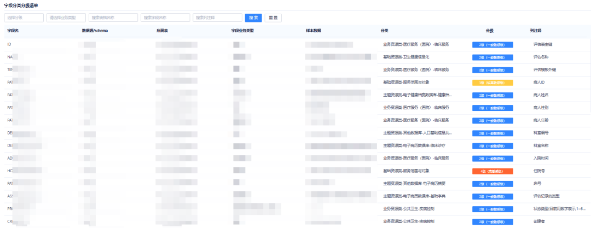Click the 所属表 column header
This screenshot has width=591, height=228.
click(162, 30)
